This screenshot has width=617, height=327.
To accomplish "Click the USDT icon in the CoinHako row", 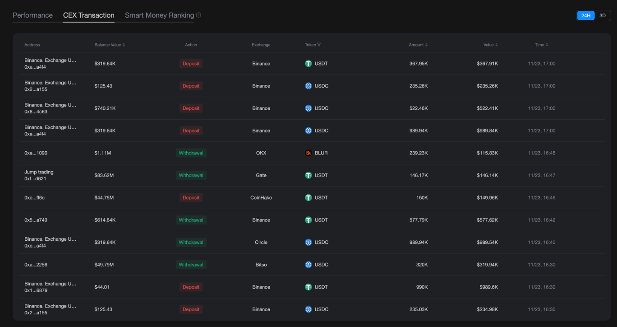I will 308,198.
